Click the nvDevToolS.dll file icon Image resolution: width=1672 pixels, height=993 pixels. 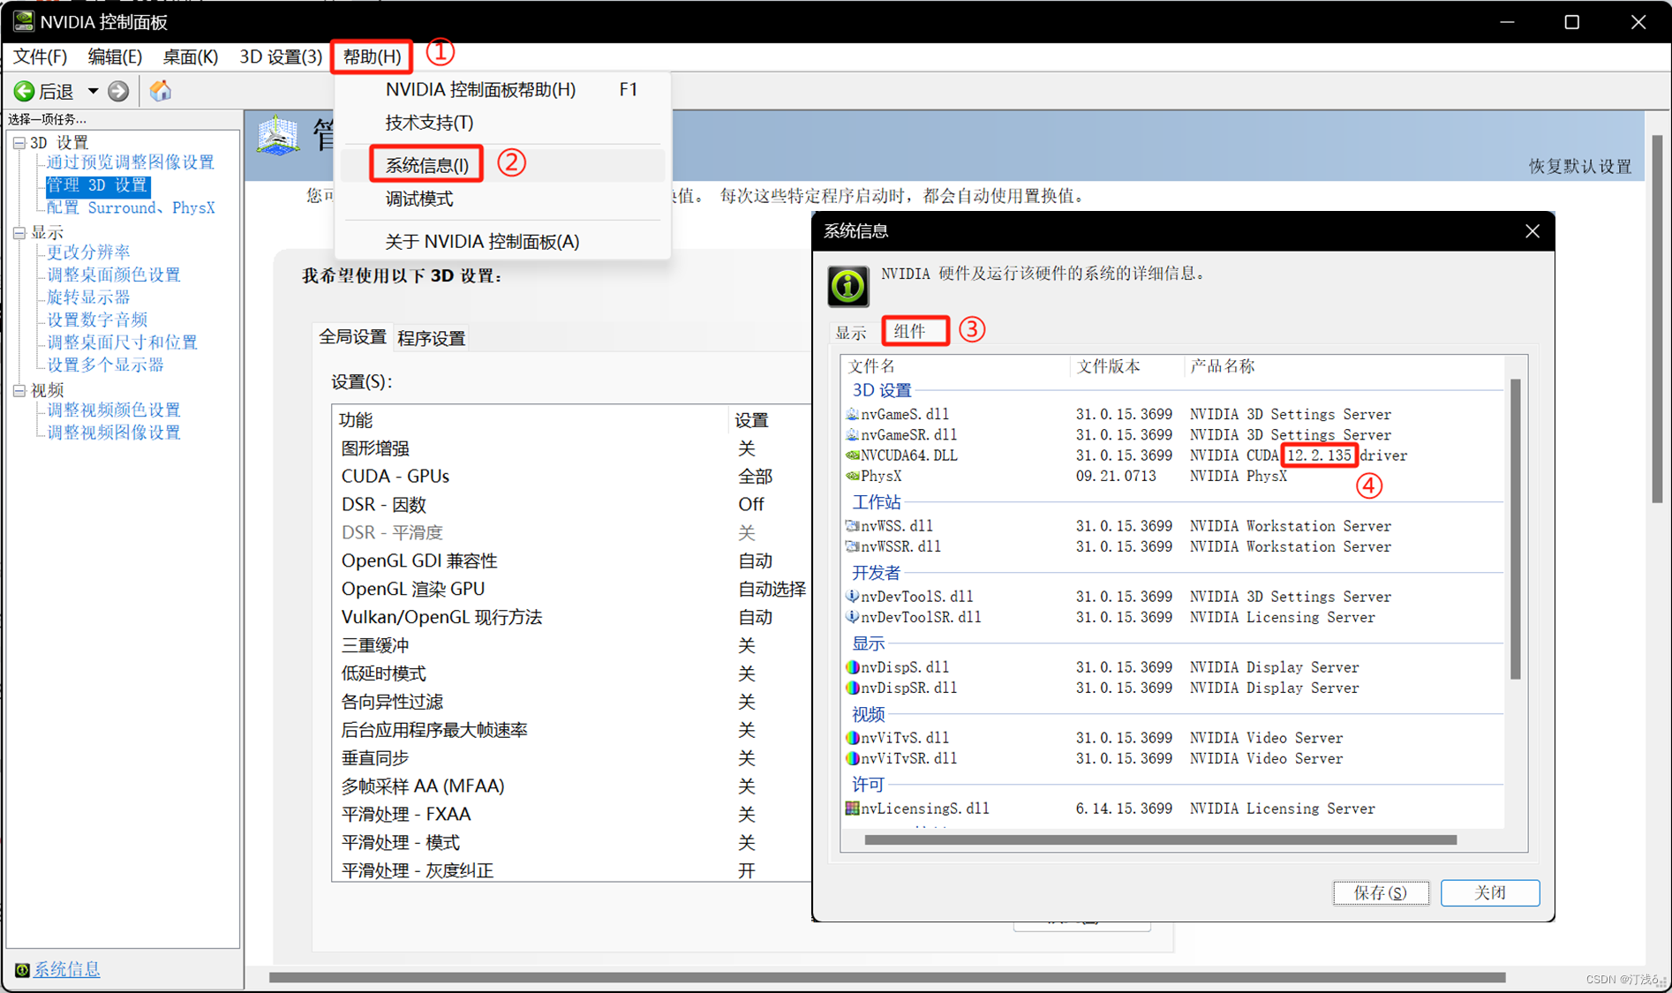click(852, 597)
